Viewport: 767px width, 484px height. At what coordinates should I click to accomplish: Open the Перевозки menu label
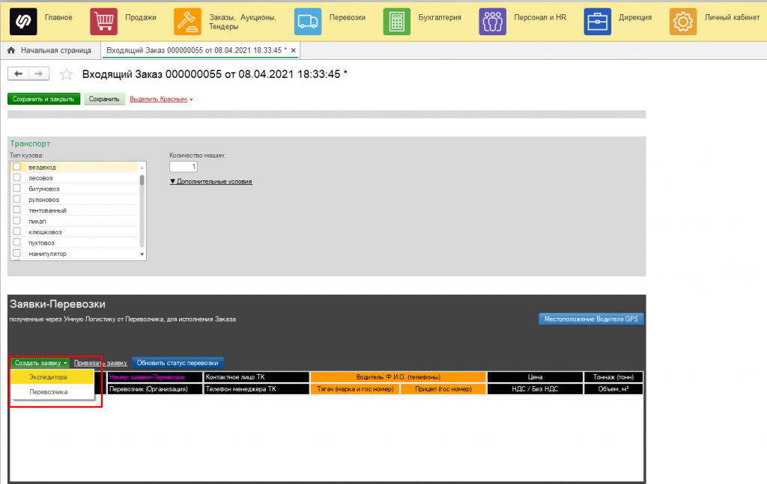coord(348,18)
